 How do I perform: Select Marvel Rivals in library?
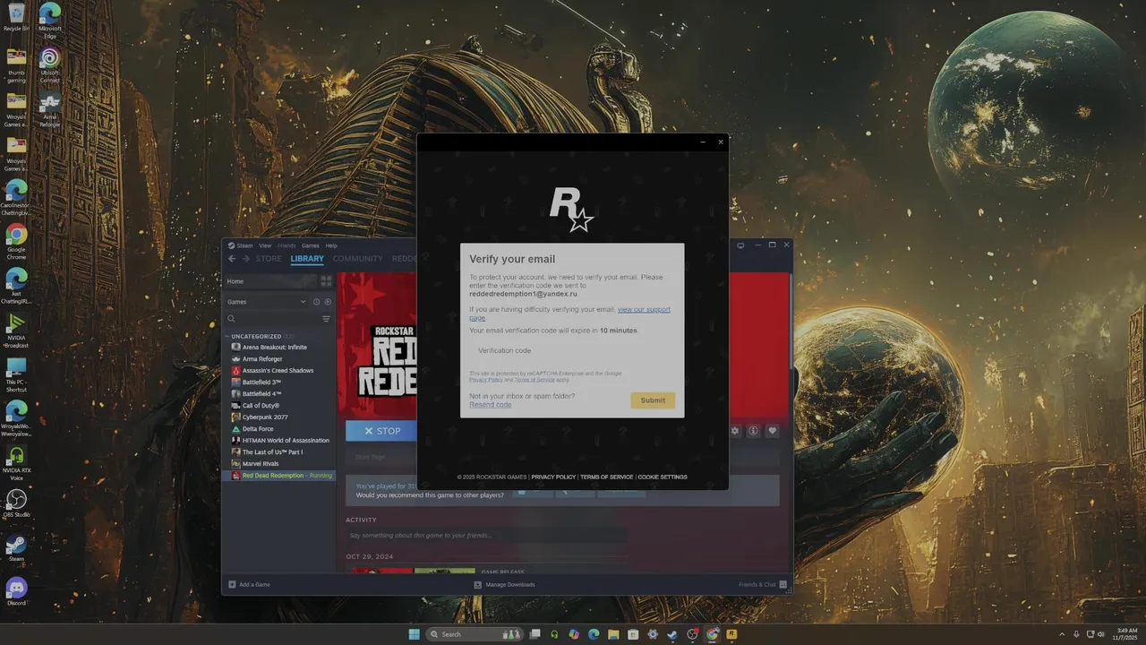tap(278, 463)
